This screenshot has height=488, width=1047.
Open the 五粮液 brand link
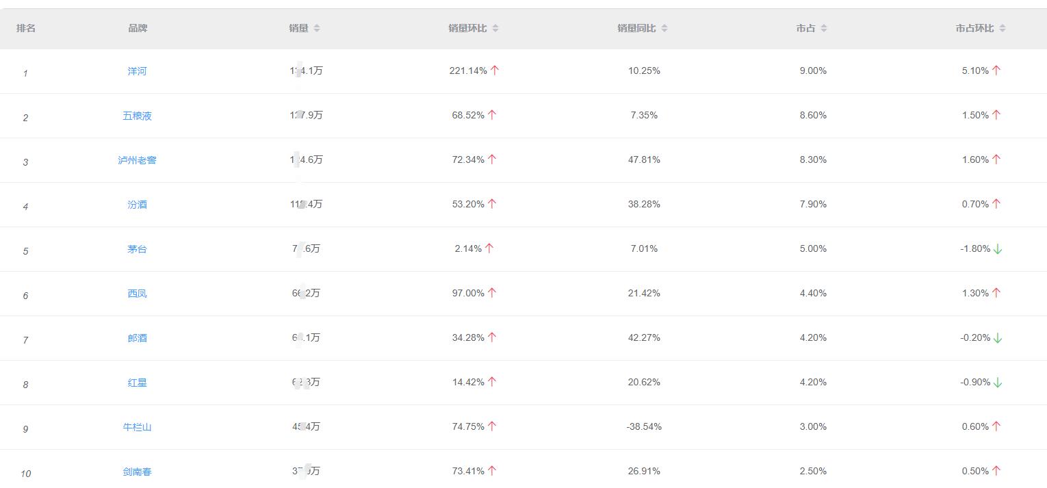click(x=137, y=116)
